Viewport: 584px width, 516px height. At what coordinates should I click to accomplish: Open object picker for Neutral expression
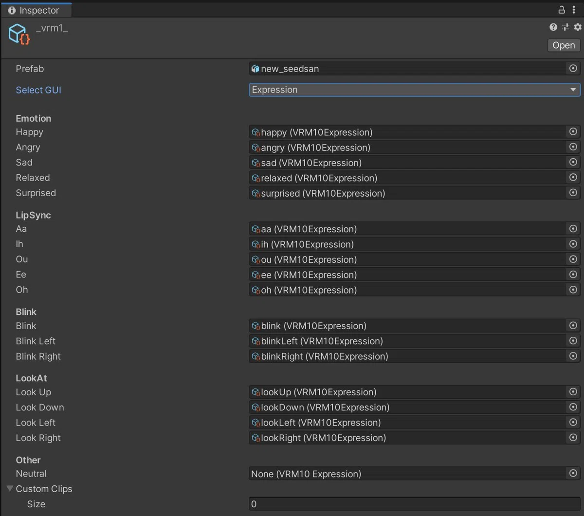[573, 474]
